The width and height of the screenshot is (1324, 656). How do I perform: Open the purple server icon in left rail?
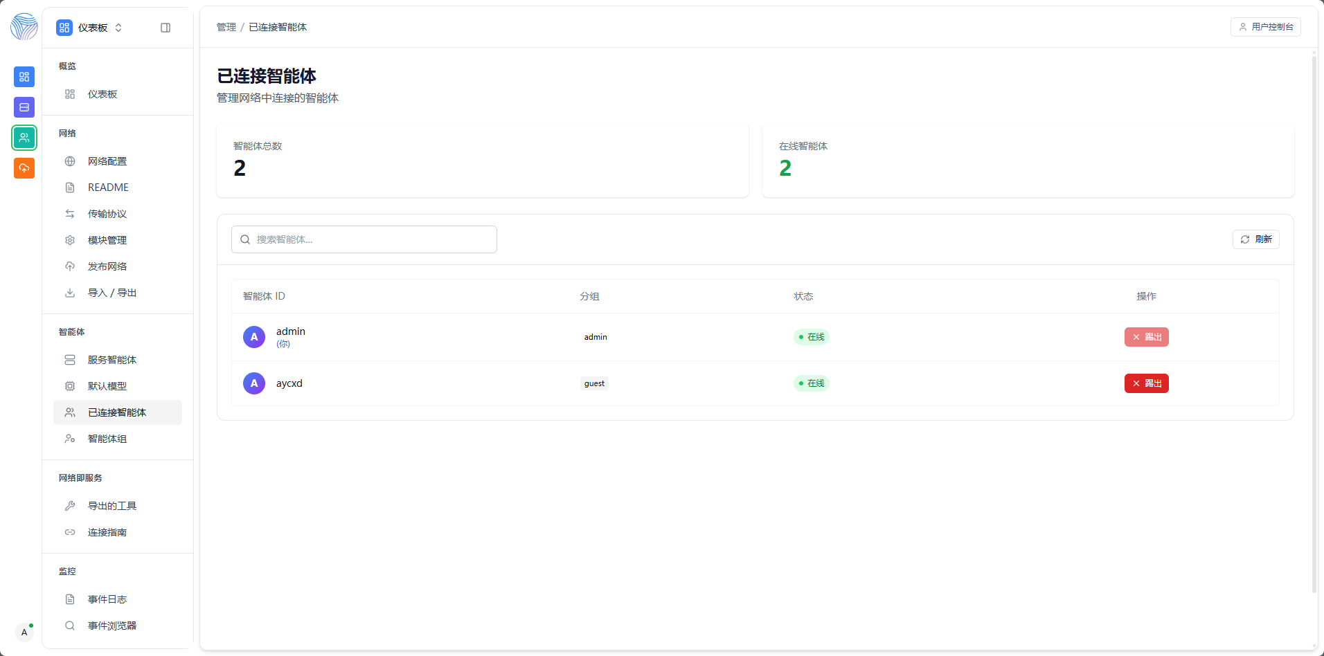[x=24, y=107]
